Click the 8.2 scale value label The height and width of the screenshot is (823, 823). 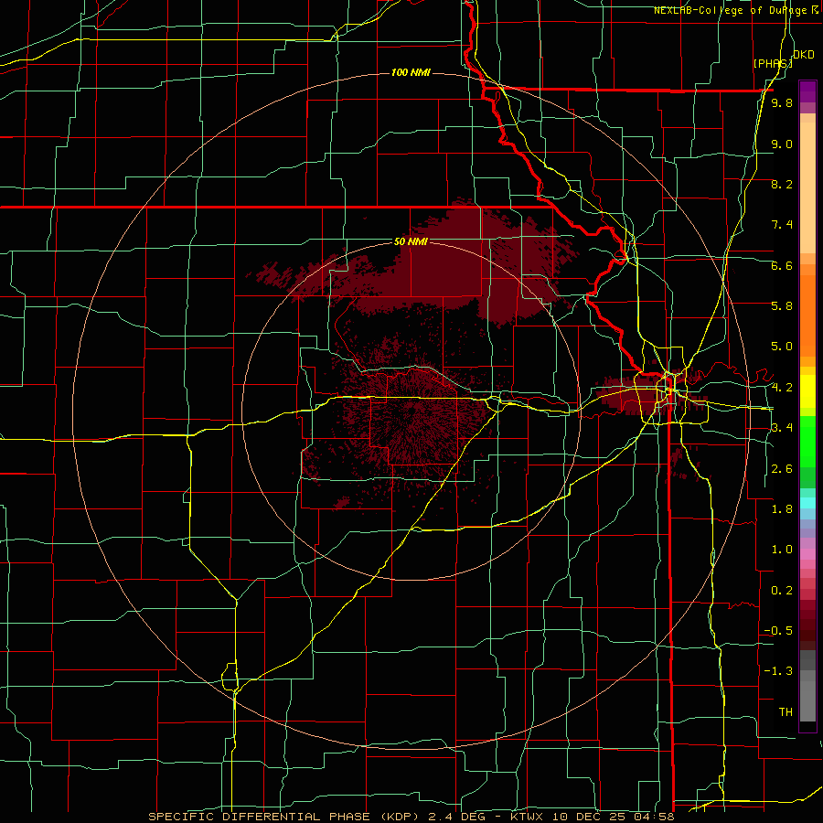(x=782, y=184)
